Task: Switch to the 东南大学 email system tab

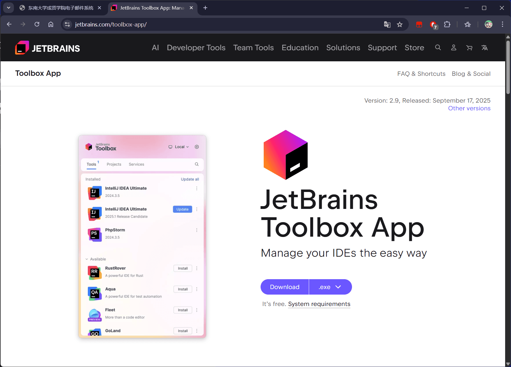Action: point(60,8)
